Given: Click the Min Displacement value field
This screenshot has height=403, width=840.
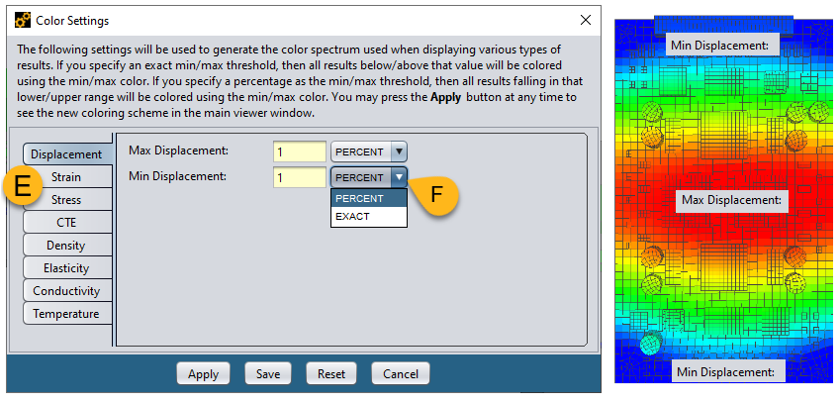Looking at the screenshot, I should [299, 178].
